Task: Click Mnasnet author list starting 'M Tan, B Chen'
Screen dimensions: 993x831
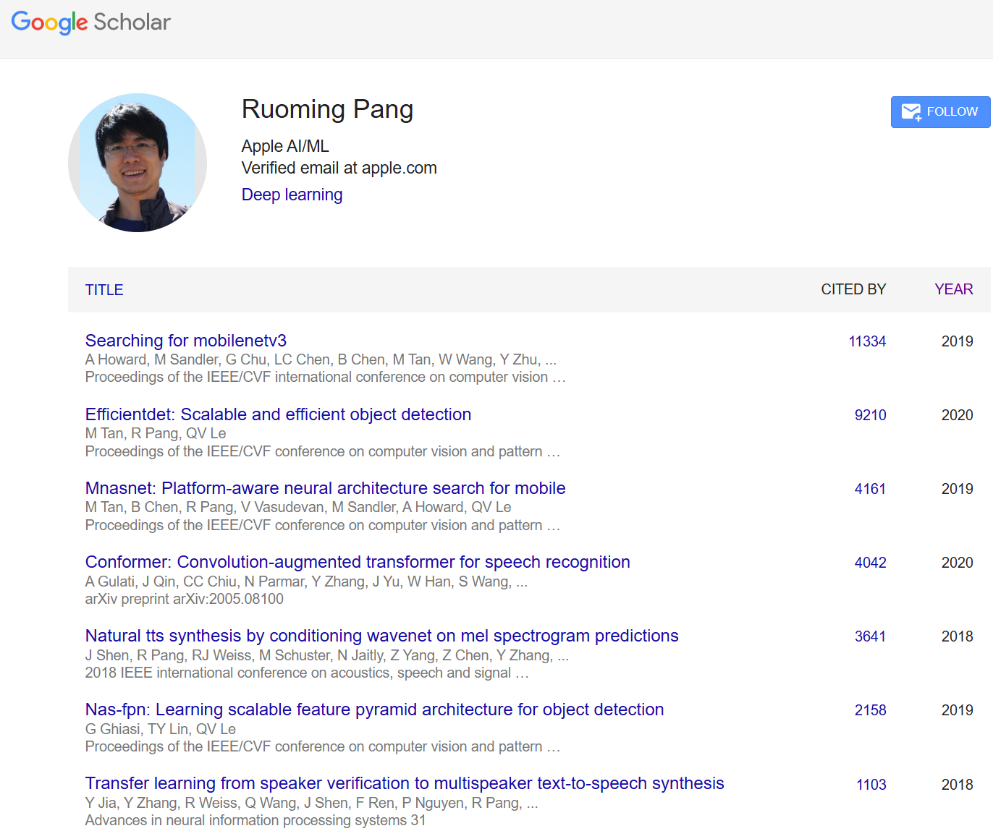Action: [x=298, y=507]
